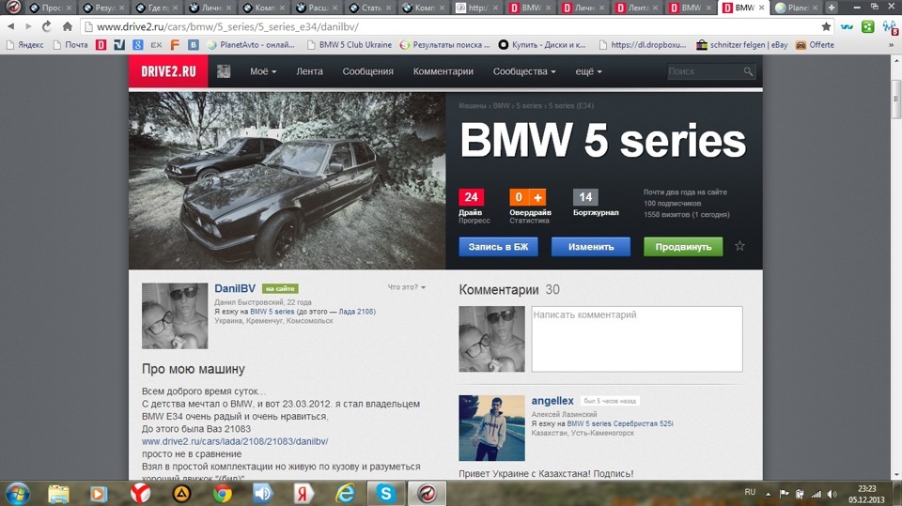Add the car to favorites with star outline
Image resolution: width=902 pixels, height=506 pixels.
tap(739, 246)
